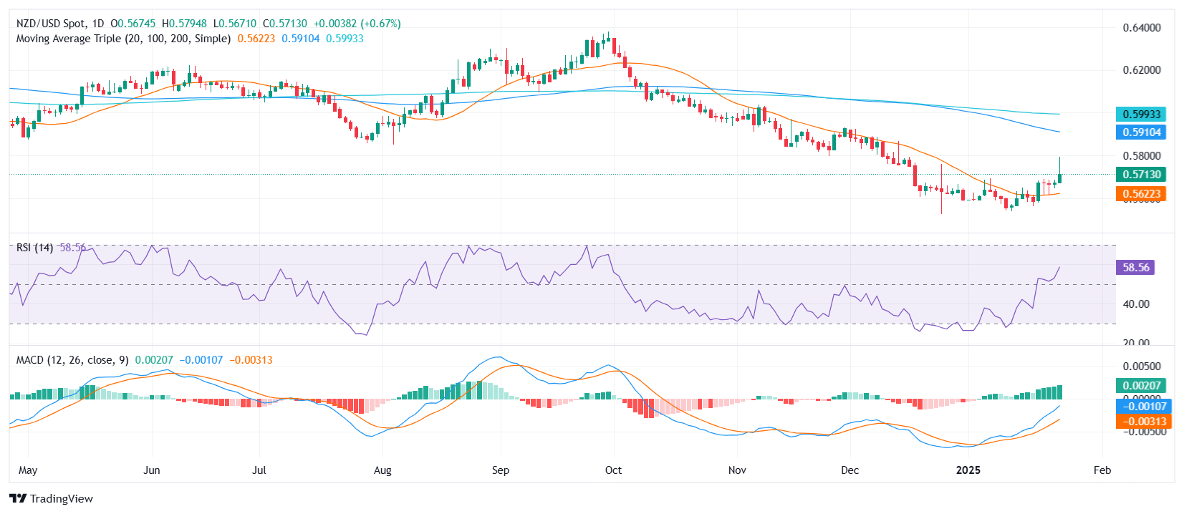Click the 0.59933 cyan price tag
This screenshot has height=514, width=1184.
point(1141,115)
